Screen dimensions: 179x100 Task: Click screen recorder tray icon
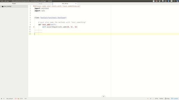(157, 1)
